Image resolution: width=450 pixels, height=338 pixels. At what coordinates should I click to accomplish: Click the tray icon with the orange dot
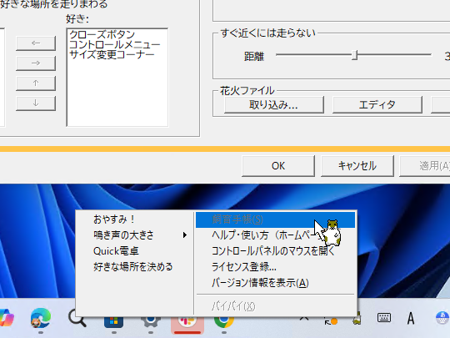click(331, 320)
